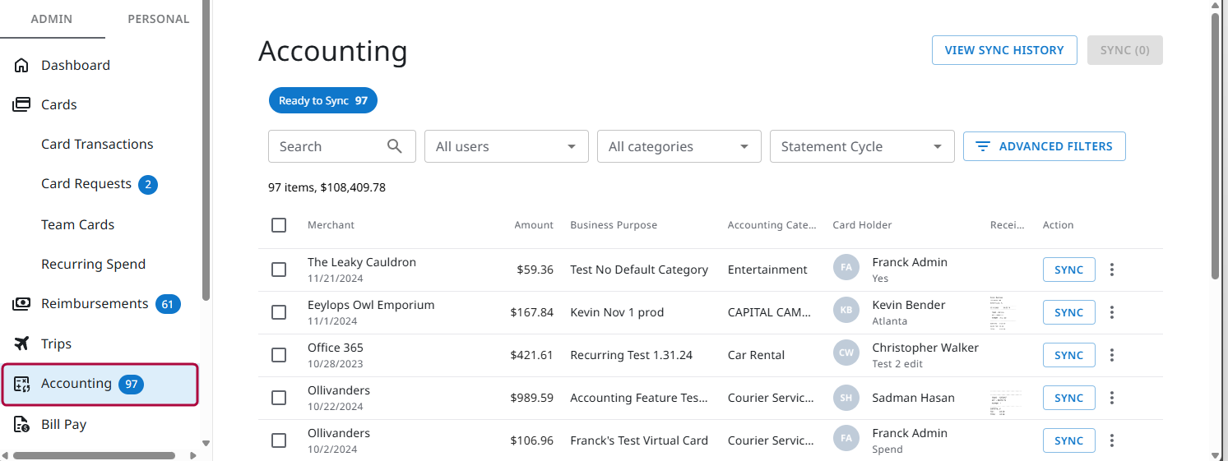Open more options for Office 365 row
The image size is (1228, 461).
pos(1112,355)
